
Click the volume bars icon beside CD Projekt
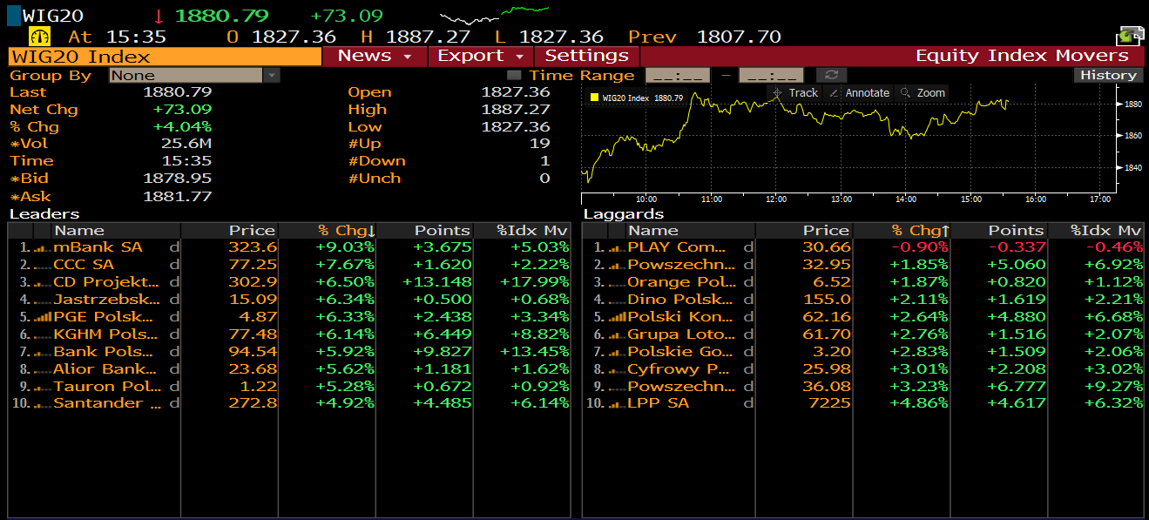[x=44, y=283]
